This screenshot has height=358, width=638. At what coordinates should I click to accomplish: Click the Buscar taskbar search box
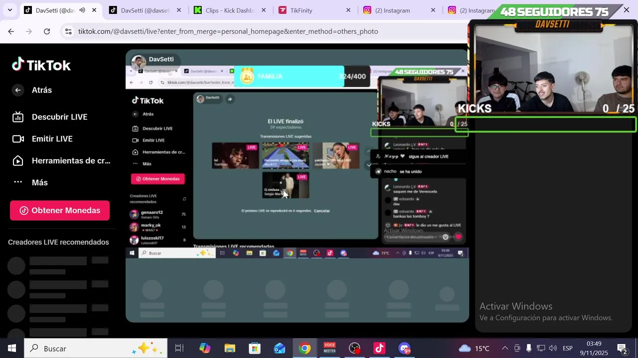click(x=96, y=348)
